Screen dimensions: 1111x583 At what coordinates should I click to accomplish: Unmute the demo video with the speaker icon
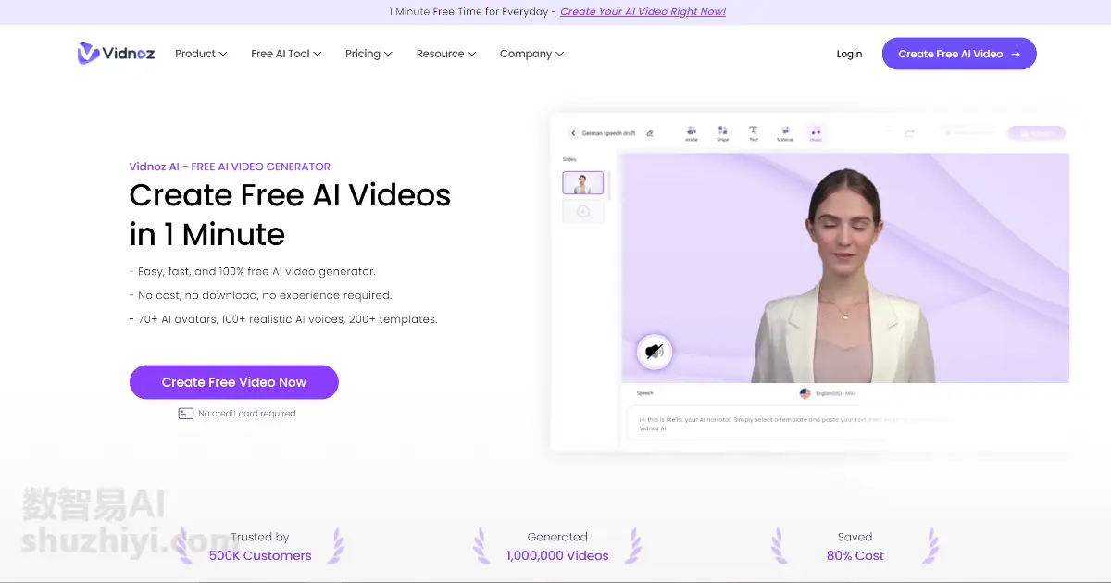655,352
